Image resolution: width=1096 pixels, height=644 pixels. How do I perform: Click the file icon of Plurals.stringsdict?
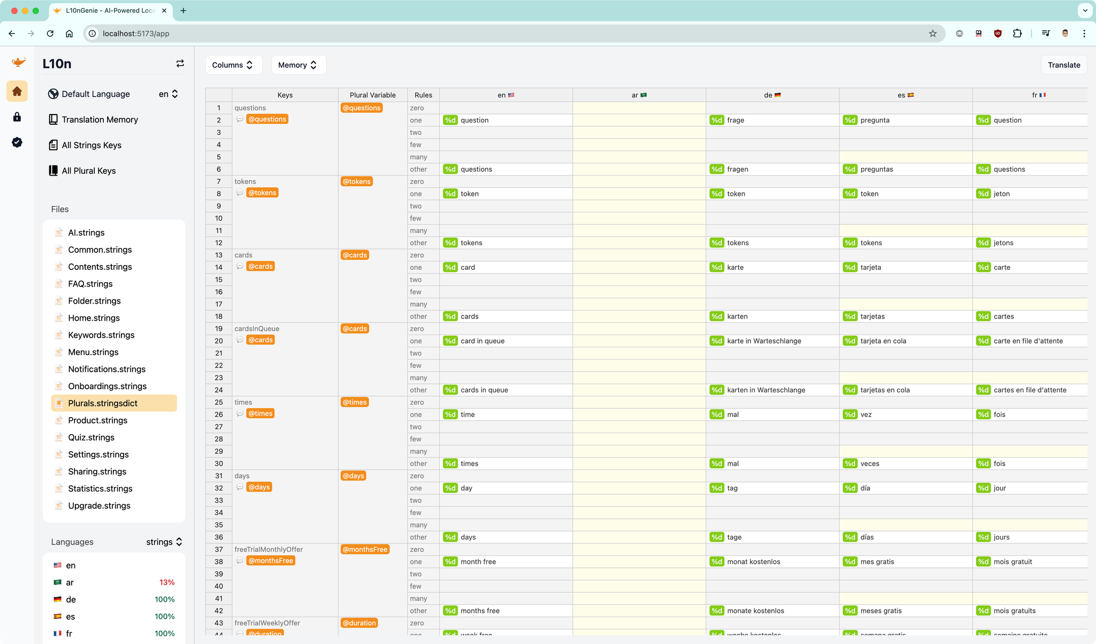click(59, 403)
